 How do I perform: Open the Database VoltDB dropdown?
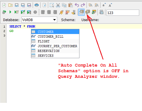click(39, 20)
